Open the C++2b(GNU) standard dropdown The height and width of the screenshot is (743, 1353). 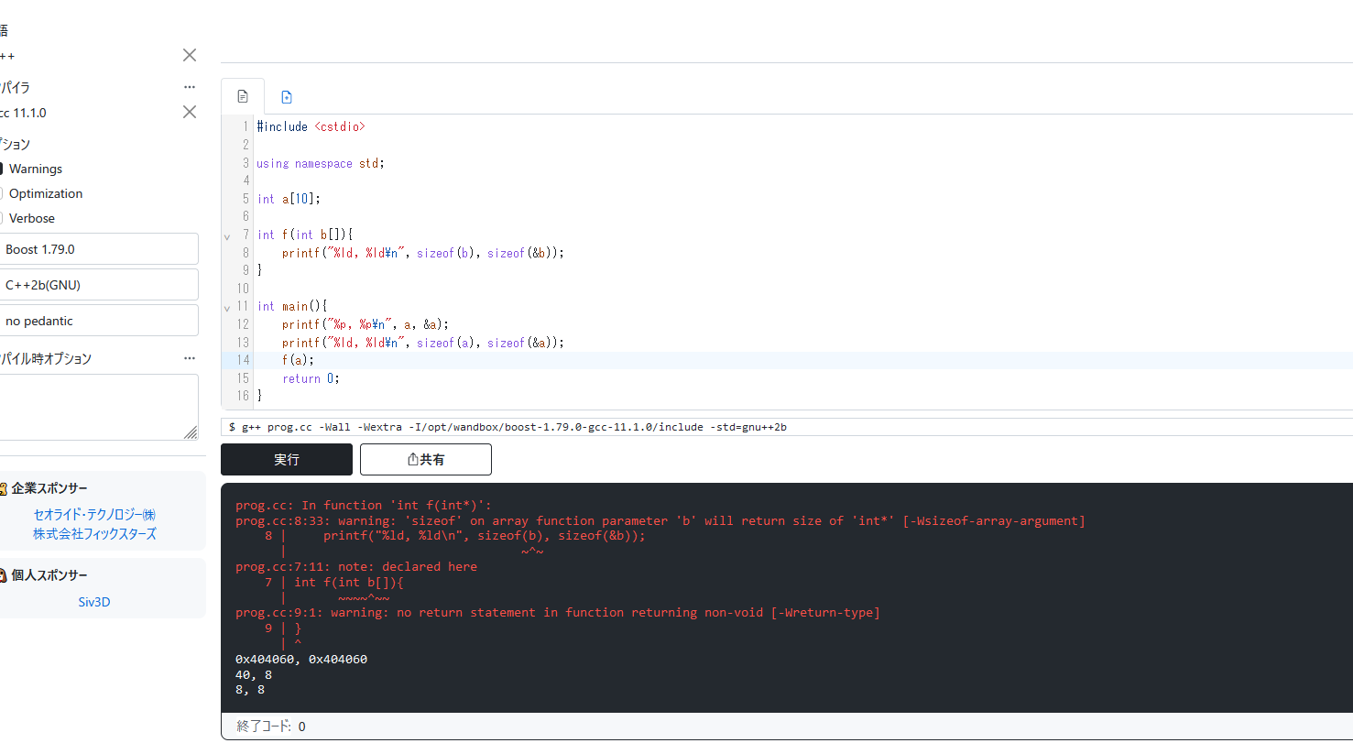pos(99,285)
